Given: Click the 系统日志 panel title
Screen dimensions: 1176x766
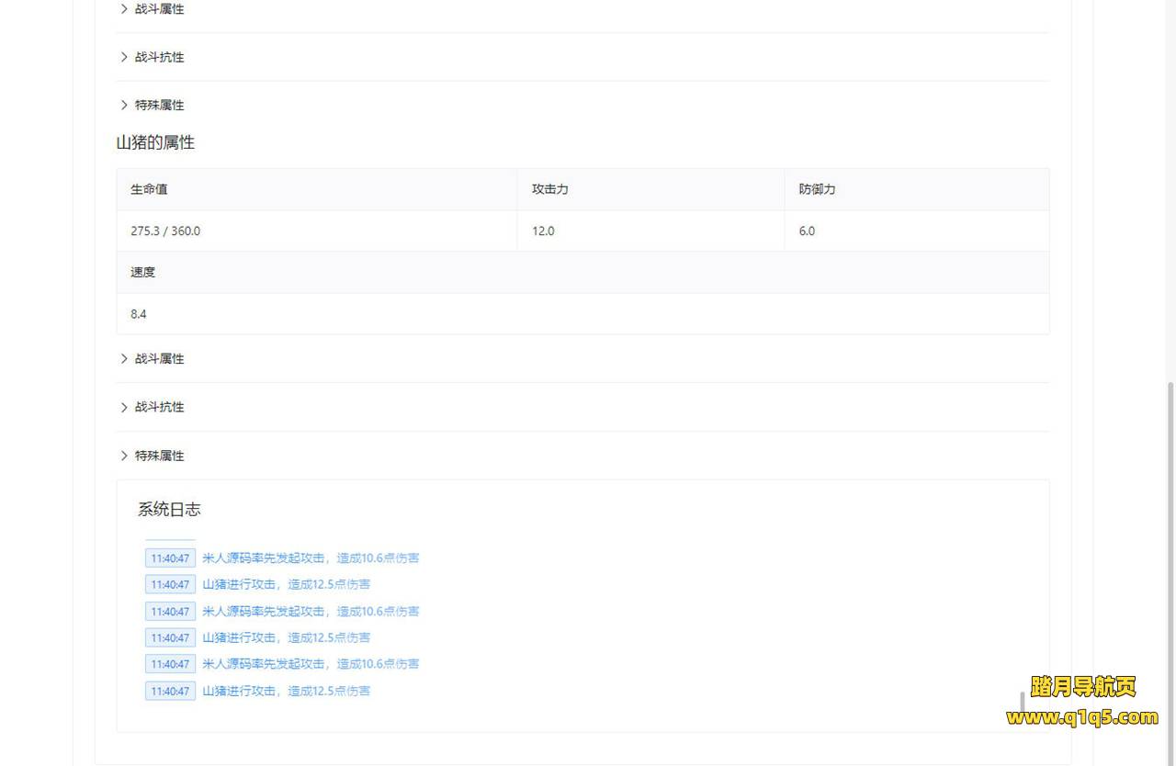Looking at the screenshot, I should pyautogui.click(x=169, y=510).
